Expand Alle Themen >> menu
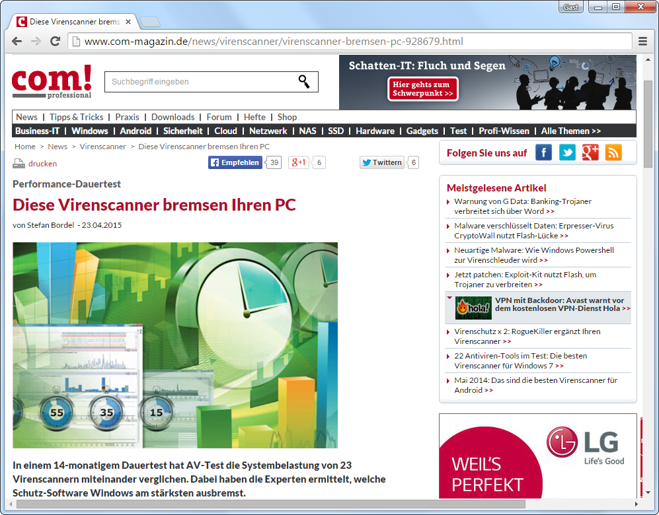The width and height of the screenshot is (659, 515). pos(570,131)
